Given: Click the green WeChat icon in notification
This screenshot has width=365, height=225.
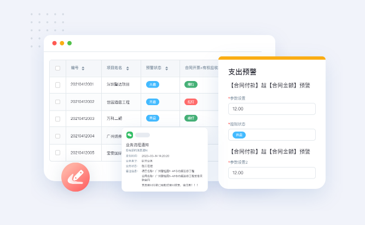Looking at the screenshot, I should point(130,135).
